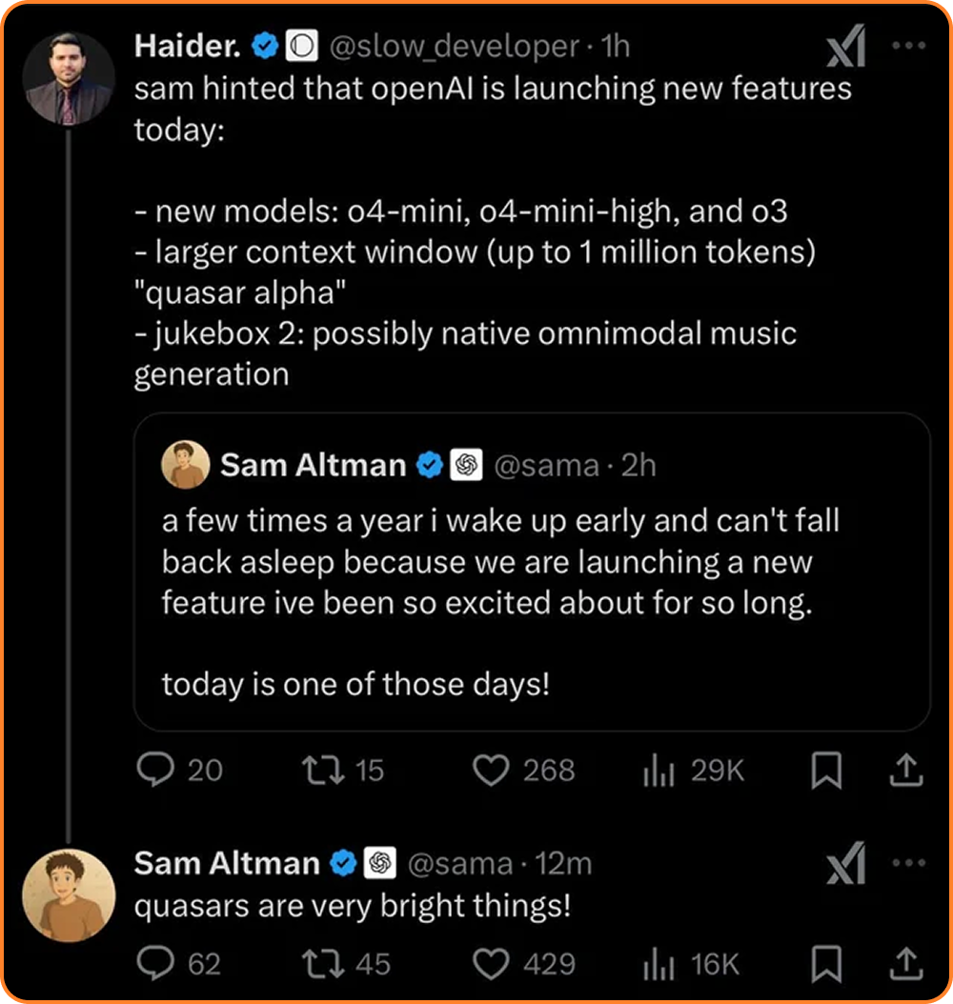Click the verified badge next to Haider
This screenshot has width=953, height=1004.
[264, 44]
